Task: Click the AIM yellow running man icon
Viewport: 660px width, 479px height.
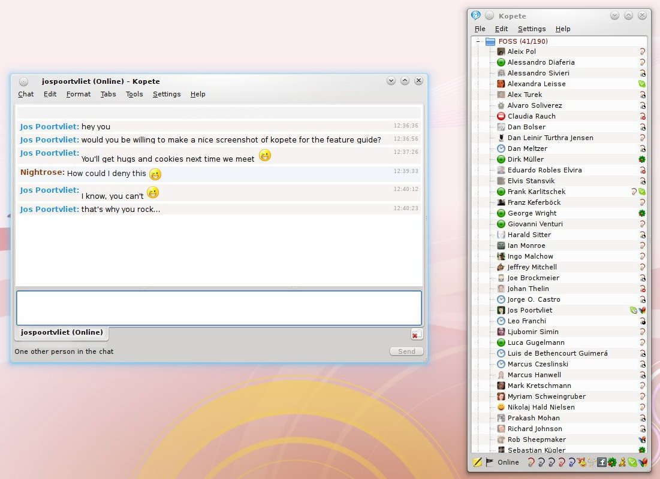Action: [x=622, y=462]
